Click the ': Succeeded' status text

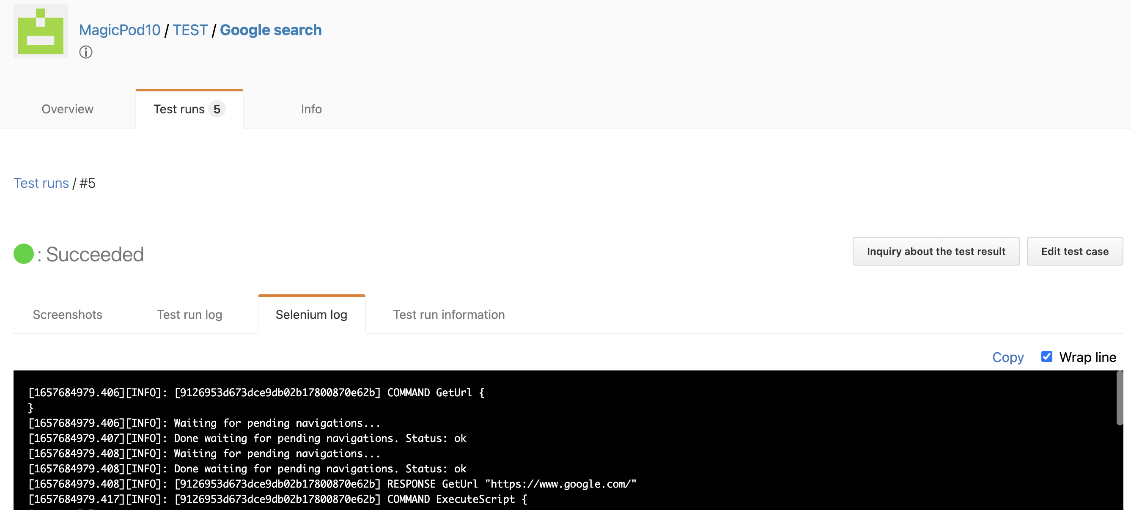[91, 254]
